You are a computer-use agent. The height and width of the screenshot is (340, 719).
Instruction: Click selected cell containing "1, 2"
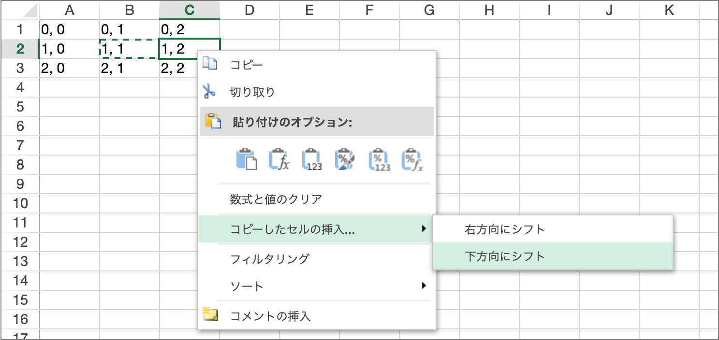point(190,49)
